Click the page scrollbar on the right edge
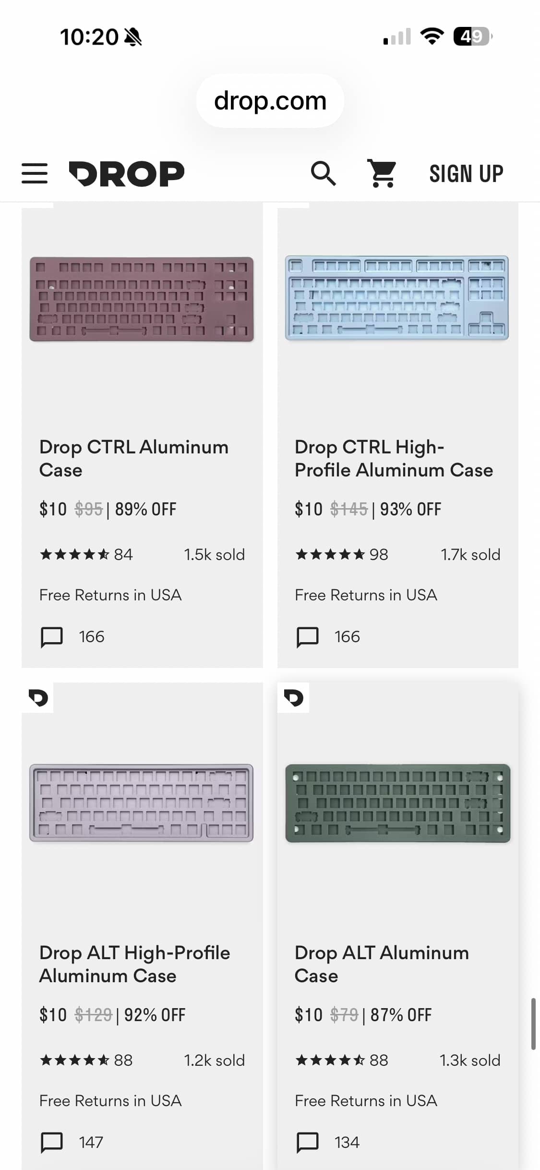 (533, 1023)
